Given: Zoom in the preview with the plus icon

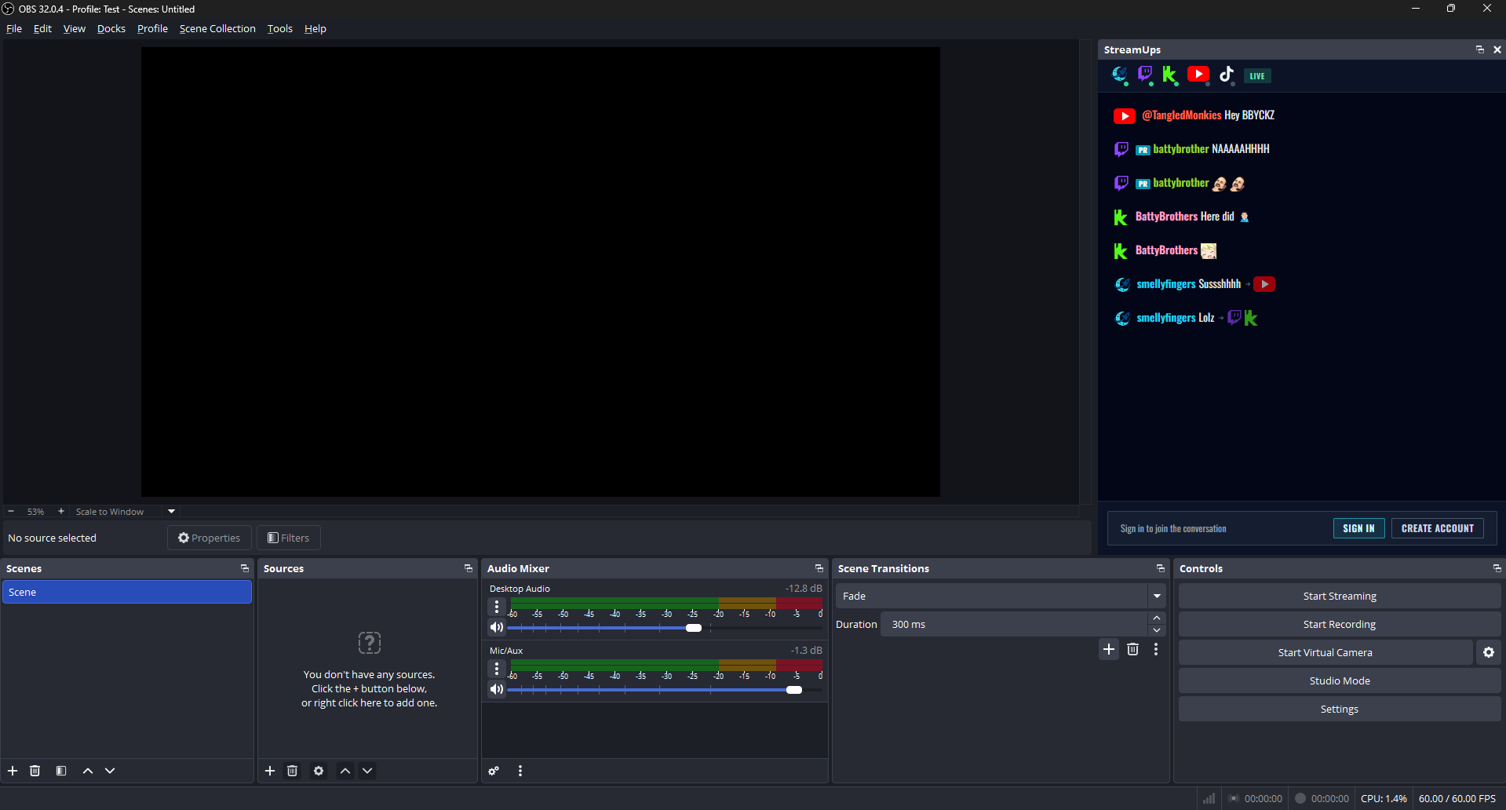Looking at the screenshot, I should coord(61,511).
